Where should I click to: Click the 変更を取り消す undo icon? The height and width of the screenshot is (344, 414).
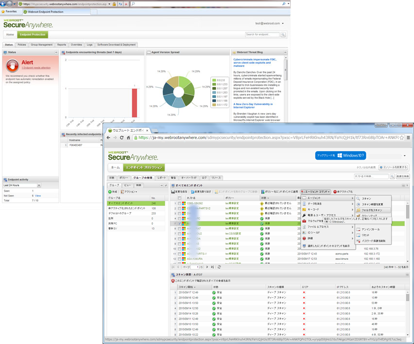193,192
